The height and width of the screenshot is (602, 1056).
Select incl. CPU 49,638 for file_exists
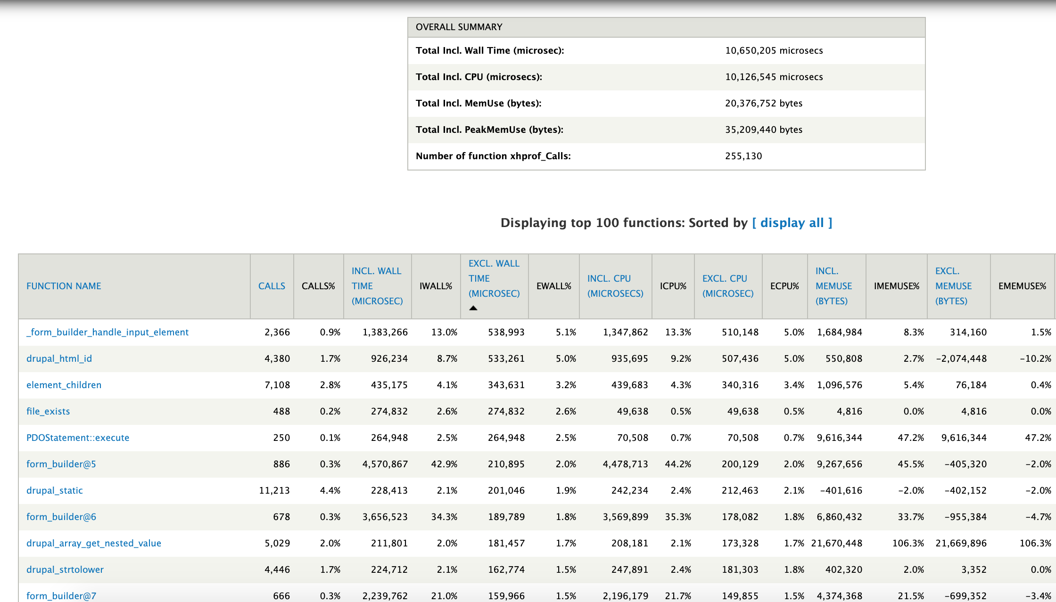tap(633, 411)
